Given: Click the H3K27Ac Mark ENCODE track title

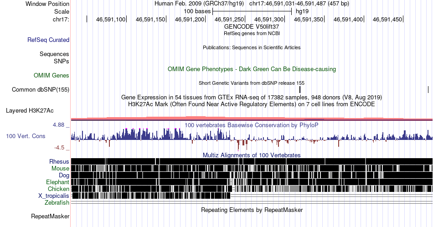Looking at the screenshot, I should (x=252, y=104).
